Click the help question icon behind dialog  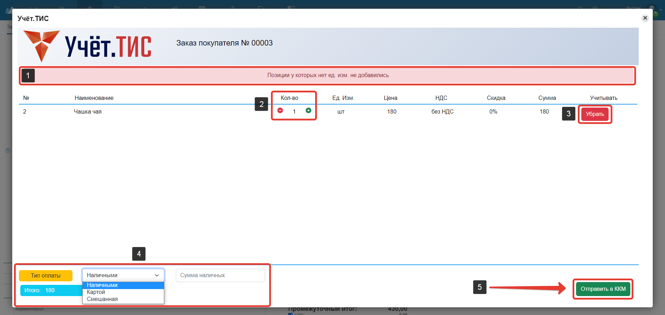[x=8, y=151]
